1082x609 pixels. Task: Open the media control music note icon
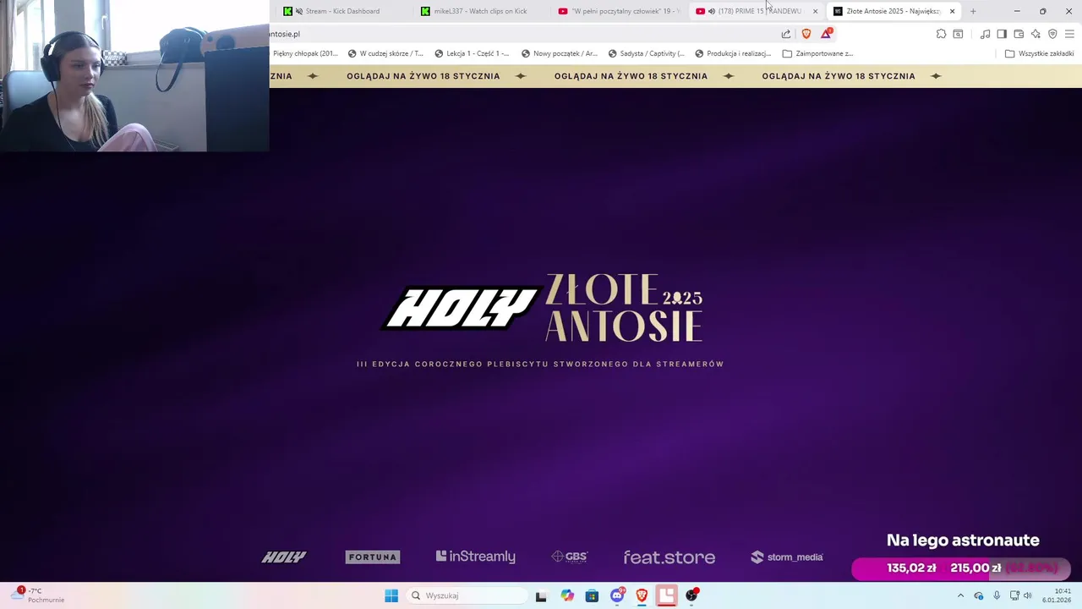(x=985, y=34)
